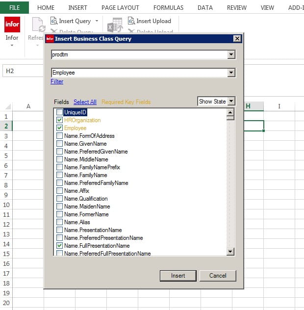
Task: Open the prodtm data area dropdown
Action: [x=231, y=54]
